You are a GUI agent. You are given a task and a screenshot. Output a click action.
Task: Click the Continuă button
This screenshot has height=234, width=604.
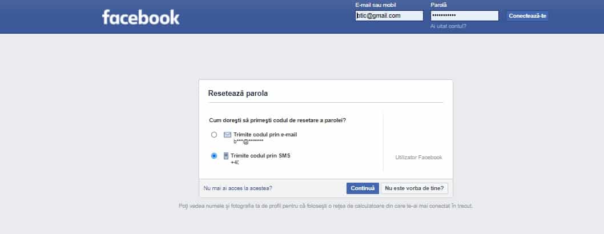pyautogui.click(x=363, y=188)
